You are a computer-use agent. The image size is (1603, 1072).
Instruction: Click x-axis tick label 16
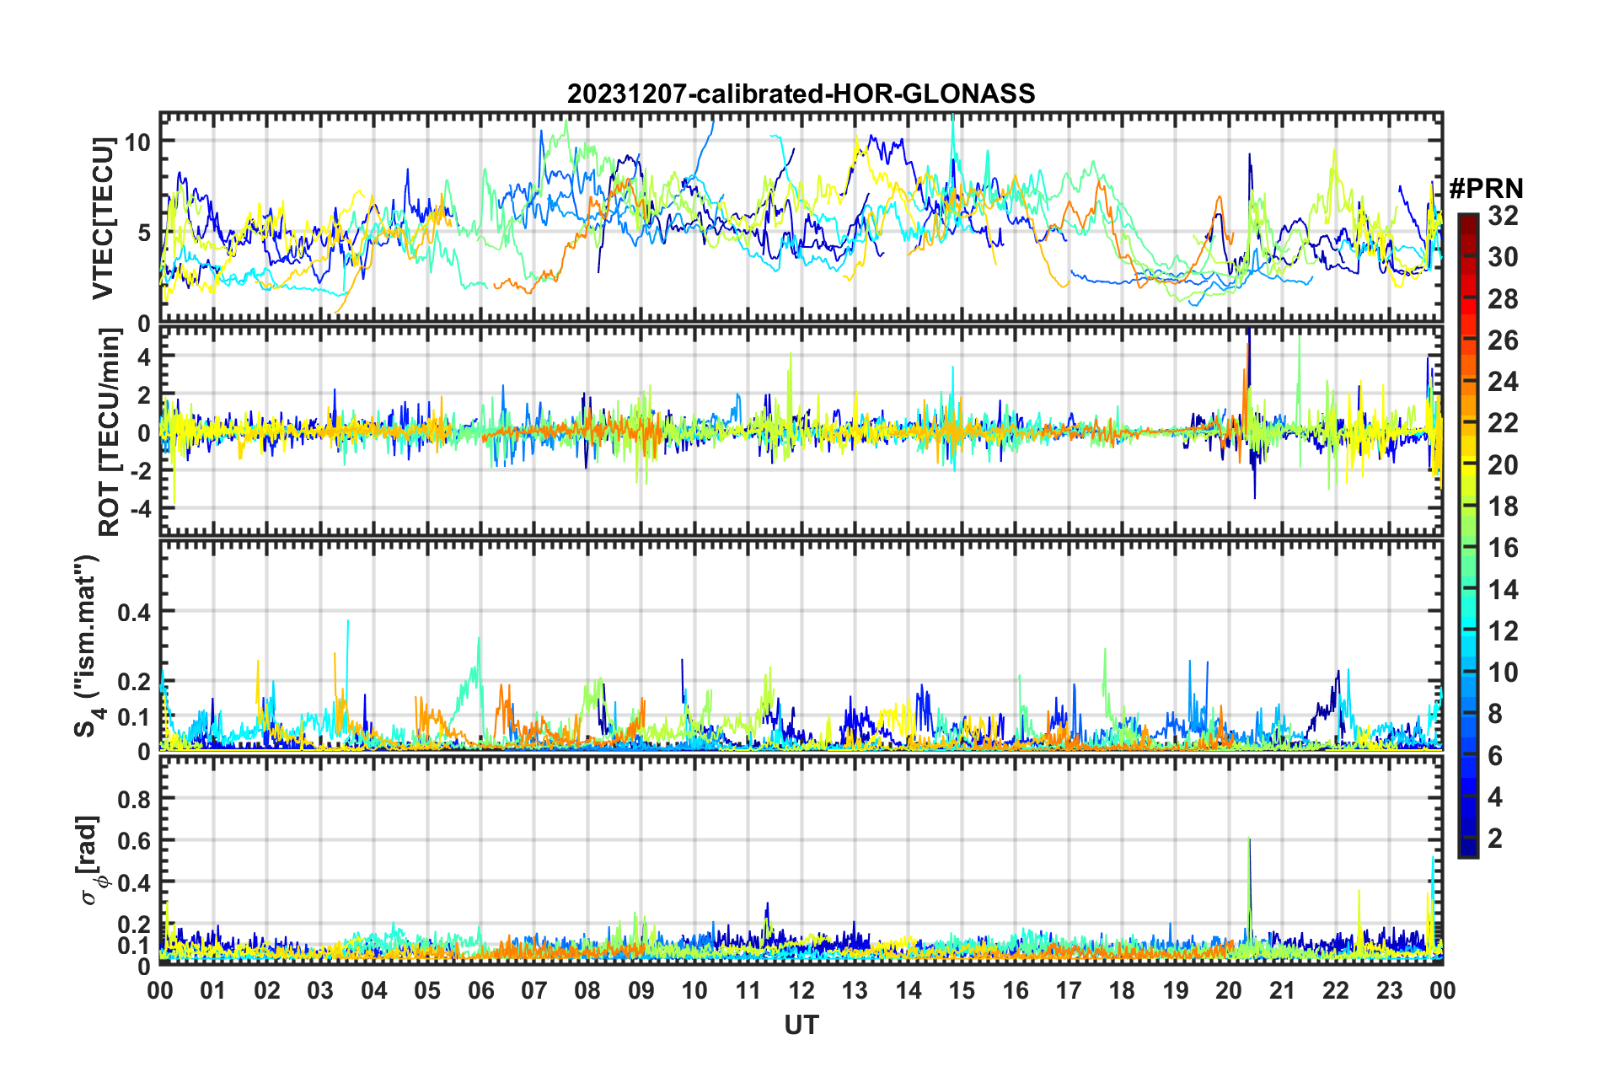coord(1015,990)
